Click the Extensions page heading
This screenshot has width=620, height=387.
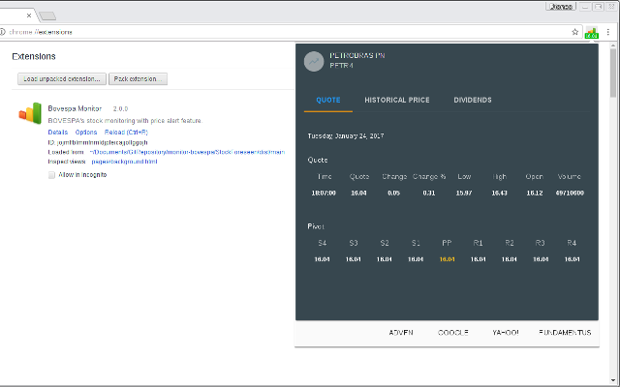click(34, 56)
